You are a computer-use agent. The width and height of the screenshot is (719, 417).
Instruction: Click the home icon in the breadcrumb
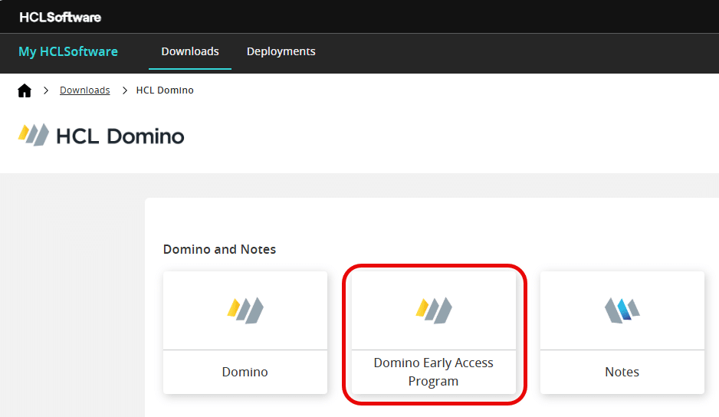[25, 90]
